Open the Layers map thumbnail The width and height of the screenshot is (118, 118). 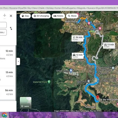click(26, 103)
